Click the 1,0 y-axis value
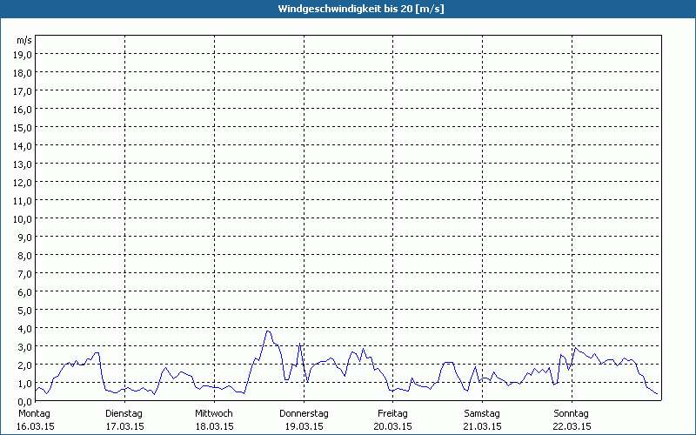This screenshot has width=696, height=435. pyautogui.click(x=24, y=383)
